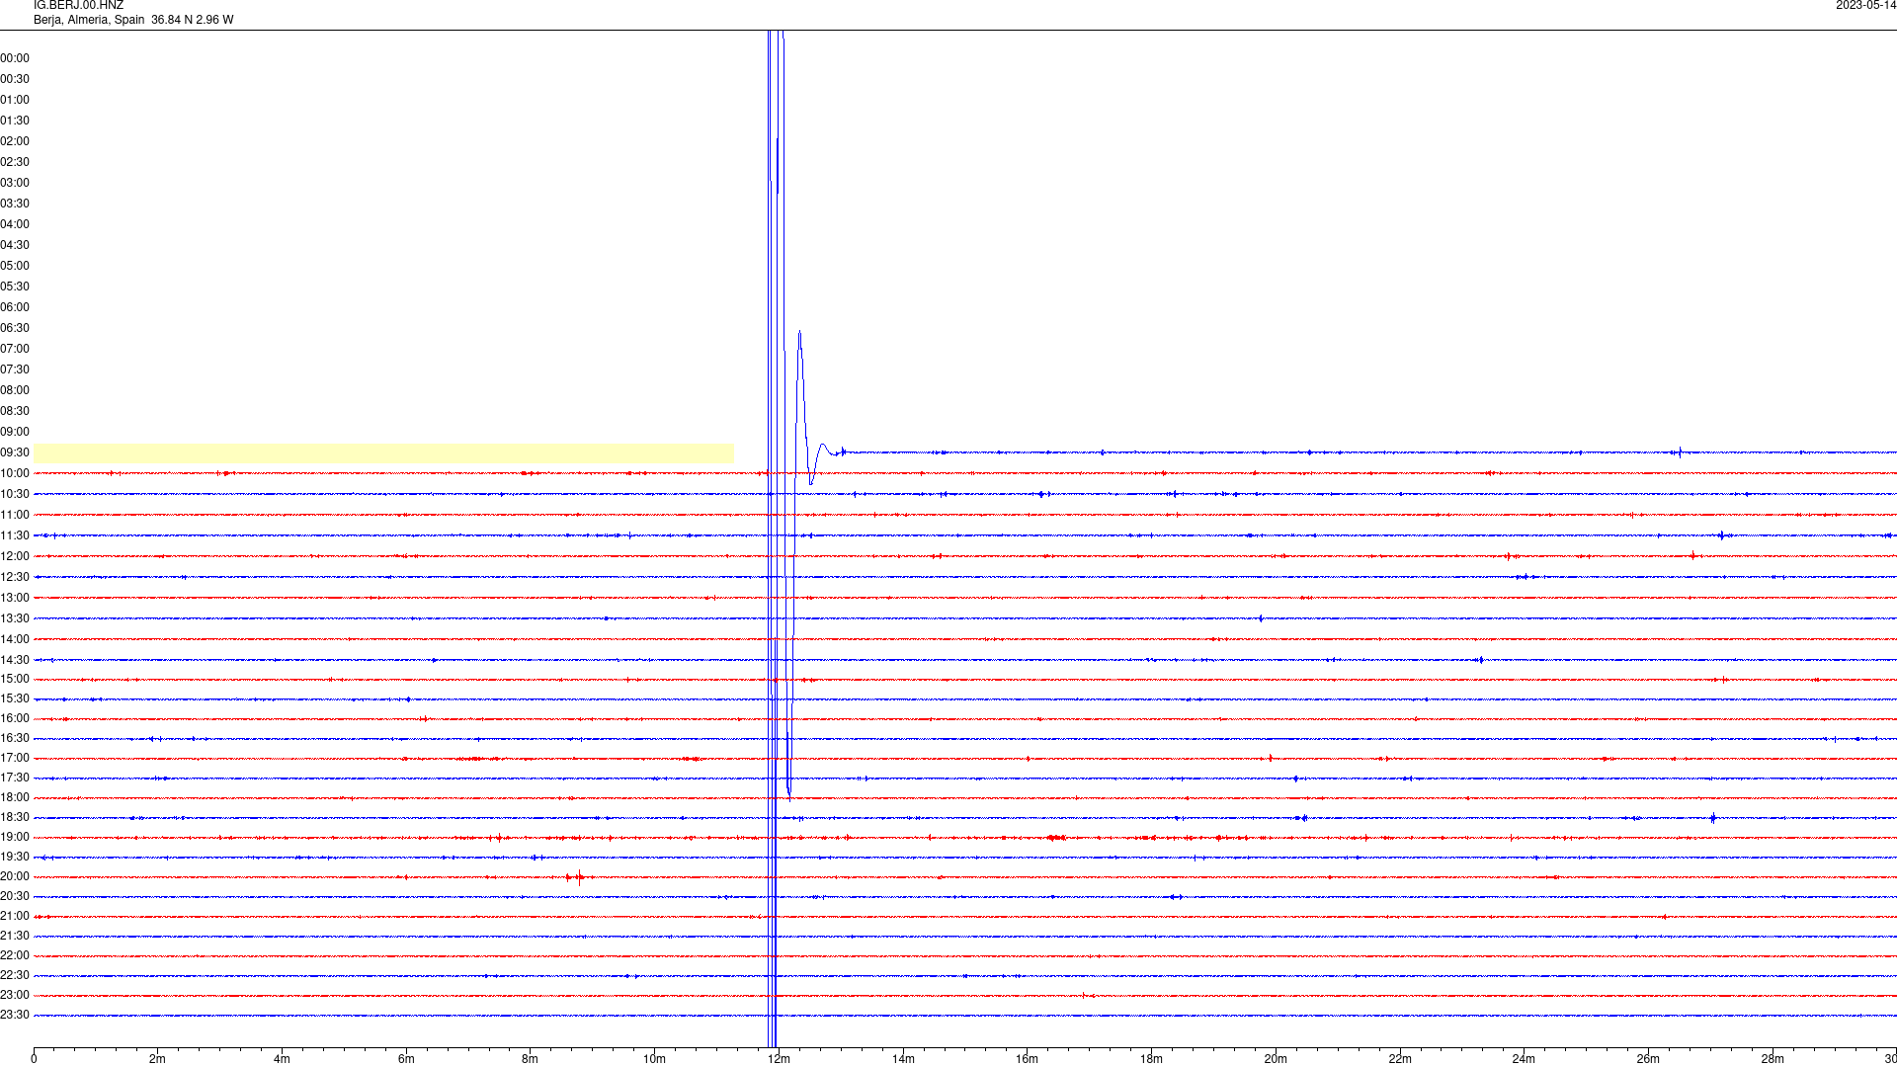This screenshot has width=1897, height=1067.
Task: Select the 00:00 time row label
Action: pyautogui.click(x=15, y=58)
